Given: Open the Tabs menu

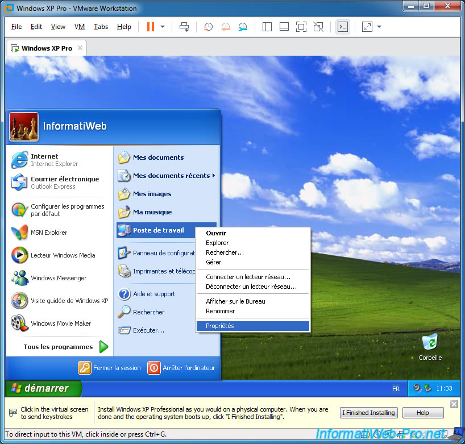Looking at the screenshot, I should (x=101, y=27).
